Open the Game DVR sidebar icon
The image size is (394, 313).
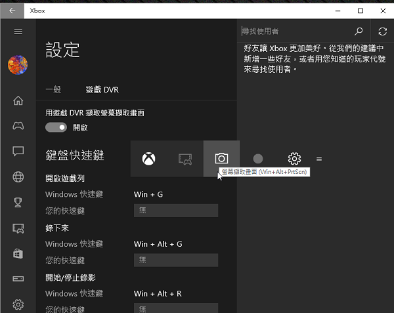pyautogui.click(x=18, y=228)
